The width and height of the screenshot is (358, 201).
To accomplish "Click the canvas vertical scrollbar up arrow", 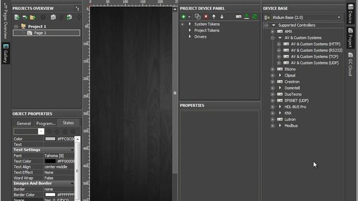I will pos(175,9).
